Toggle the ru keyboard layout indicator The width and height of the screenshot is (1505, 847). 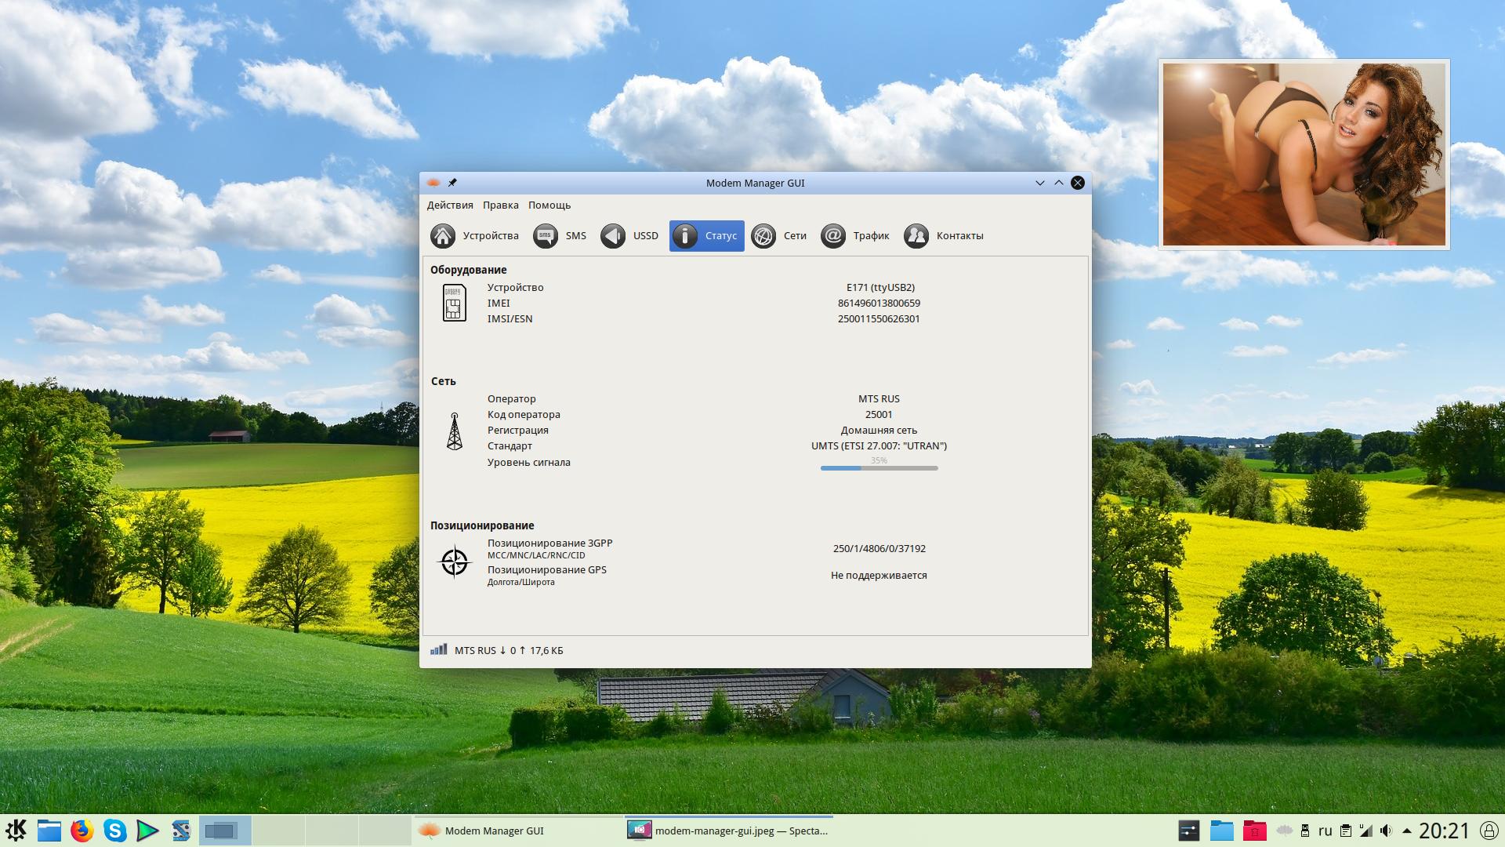pos(1325,831)
